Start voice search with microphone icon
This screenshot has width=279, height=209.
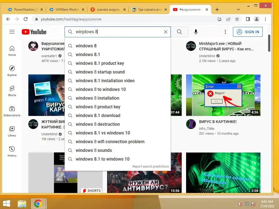[x=196, y=32]
